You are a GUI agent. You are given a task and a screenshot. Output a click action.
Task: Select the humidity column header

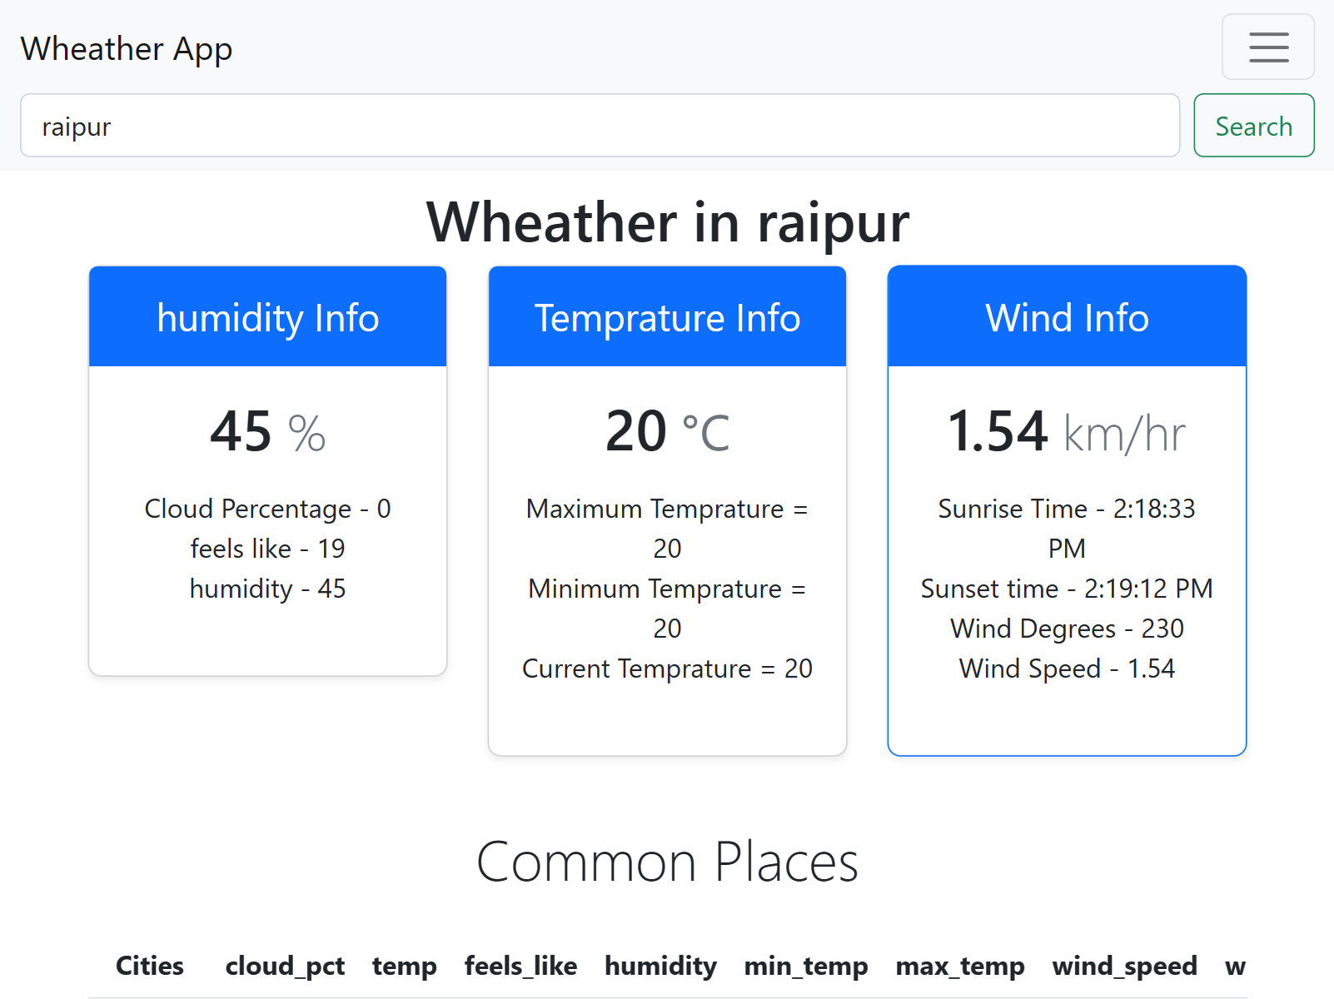[660, 967]
